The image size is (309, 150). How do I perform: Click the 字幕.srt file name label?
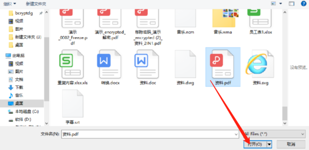pyautogui.click(x=73, y=122)
